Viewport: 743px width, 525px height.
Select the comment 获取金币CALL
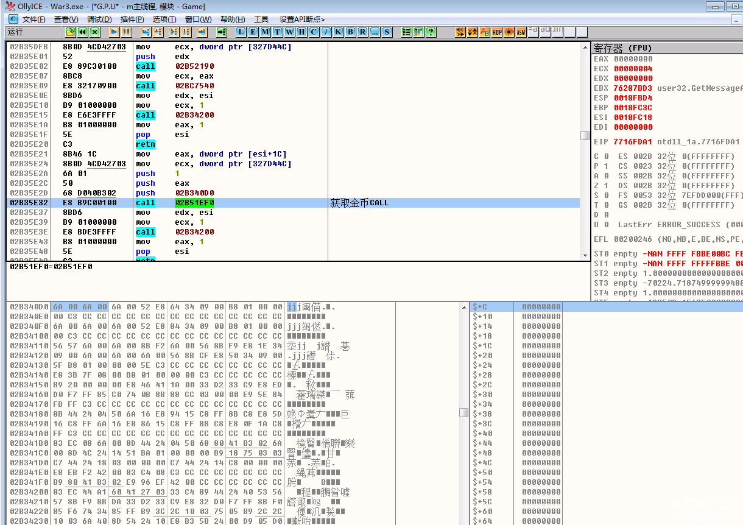click(359, 203)
